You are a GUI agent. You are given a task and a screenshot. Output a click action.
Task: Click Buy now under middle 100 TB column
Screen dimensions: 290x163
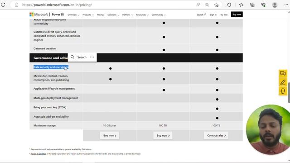coord(163,135)
